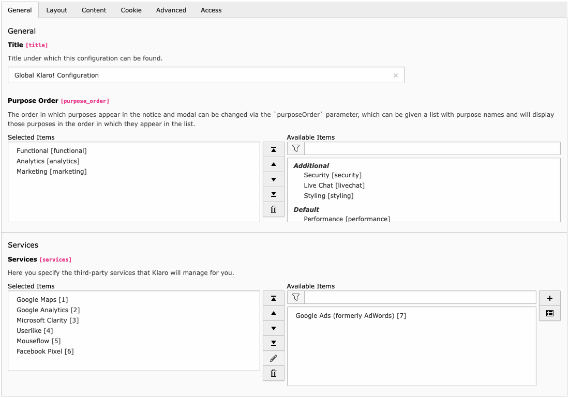The image size is (569, 398).
Task: Choose Live Chat from available purposes
Action: [334, 186]
